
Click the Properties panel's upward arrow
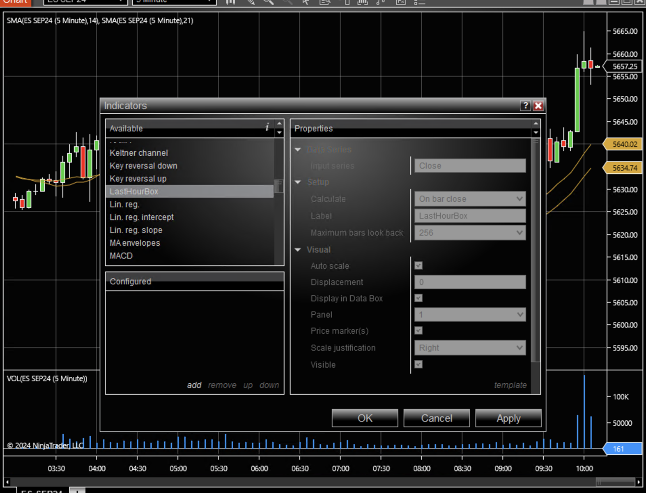coord(536,123)
